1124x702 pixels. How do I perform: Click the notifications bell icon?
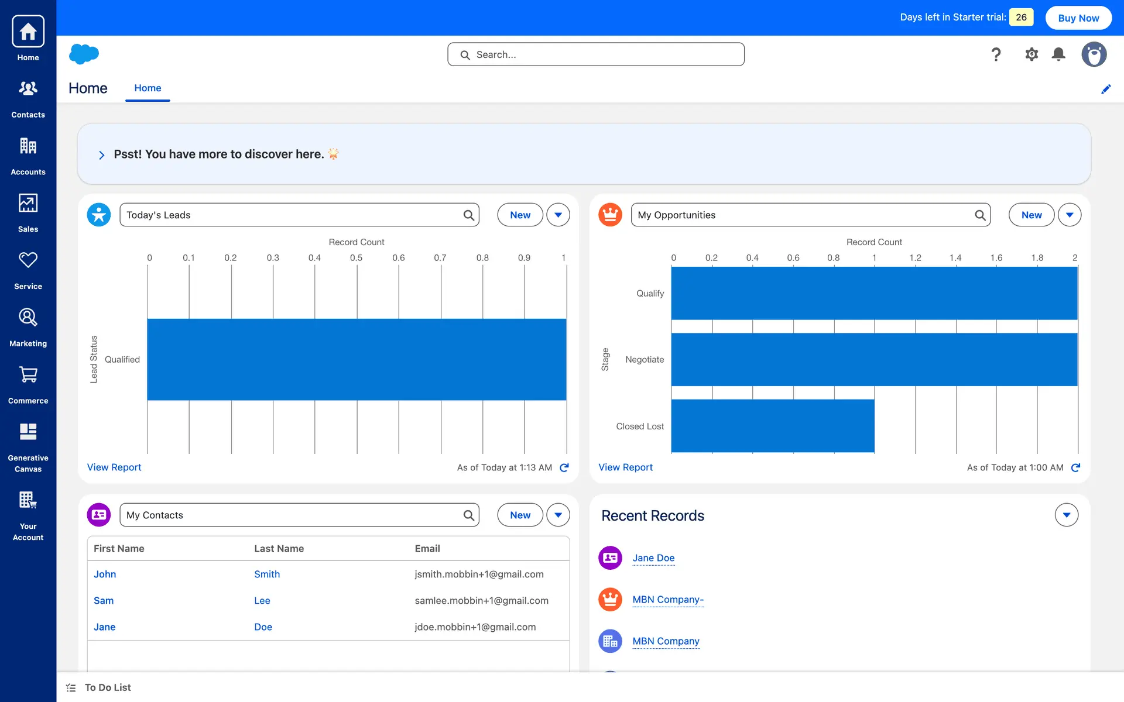point(1058,54)
